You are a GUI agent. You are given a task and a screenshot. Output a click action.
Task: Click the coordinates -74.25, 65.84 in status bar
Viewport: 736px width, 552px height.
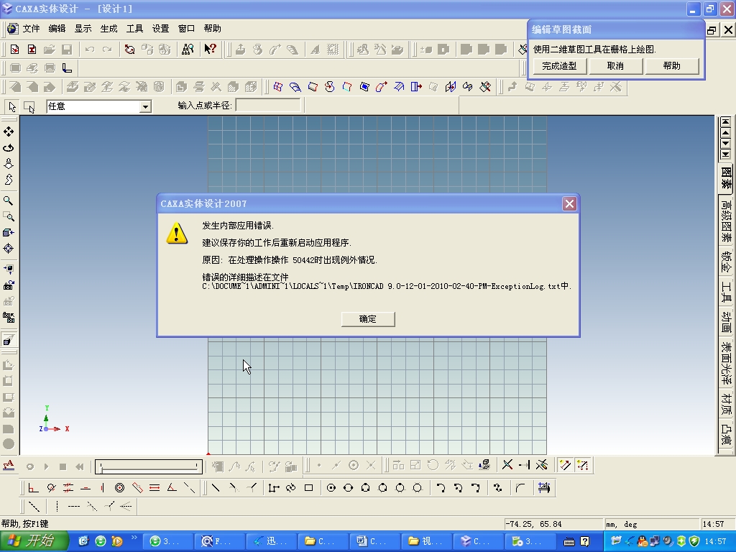coord(534,524)
